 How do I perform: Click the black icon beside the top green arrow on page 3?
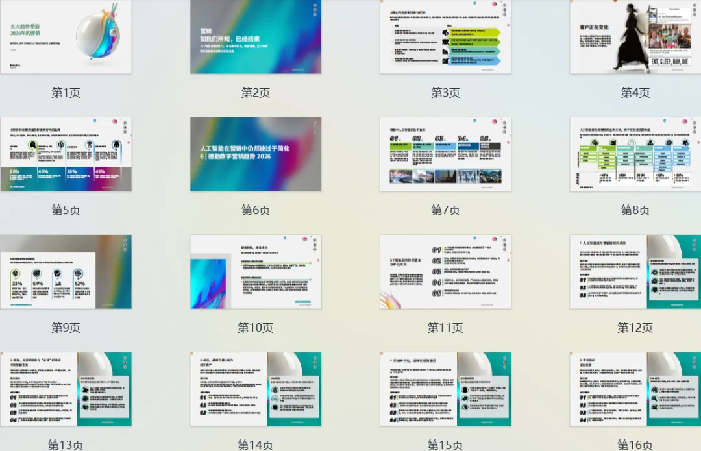445,32
